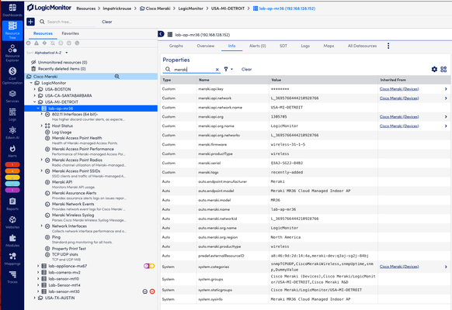
Task: Toggle the first tree filter icon
Action: (28, 43)
